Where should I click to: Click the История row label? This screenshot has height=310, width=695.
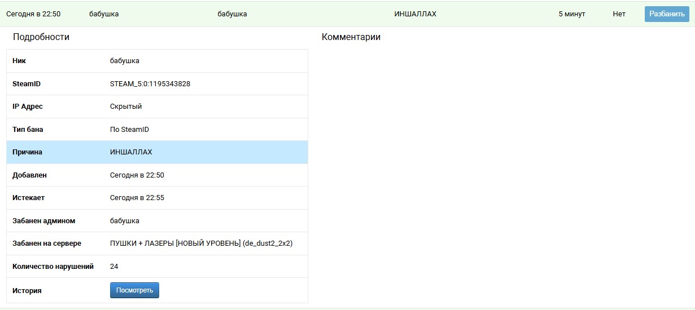[27, 291]
